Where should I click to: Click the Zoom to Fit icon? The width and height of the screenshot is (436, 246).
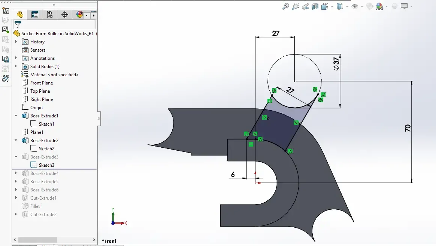click(x=285, y=6)
